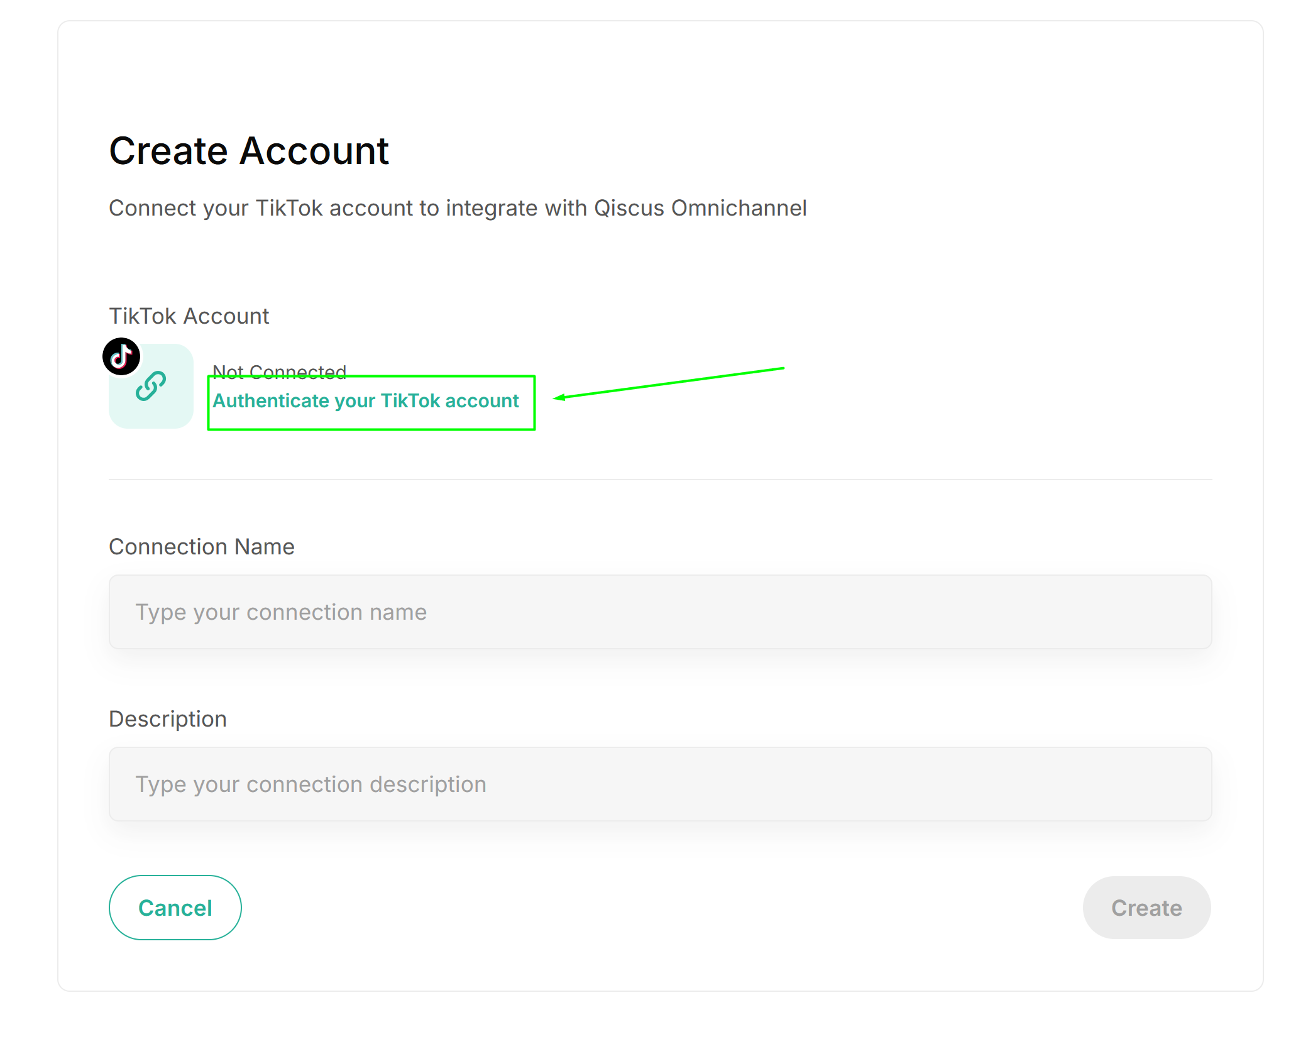Viewport: 1313px width, 1044px height.
Task: Click the Connection Name label
Action: point(202,547)
